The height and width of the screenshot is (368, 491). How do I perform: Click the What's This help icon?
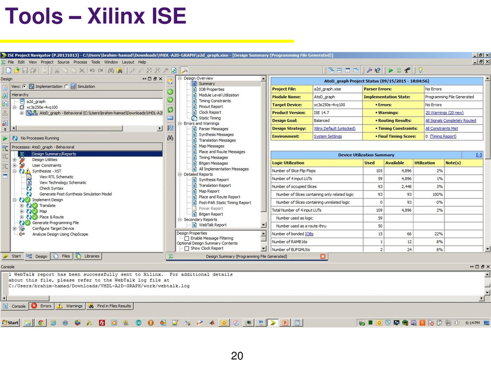377,70
